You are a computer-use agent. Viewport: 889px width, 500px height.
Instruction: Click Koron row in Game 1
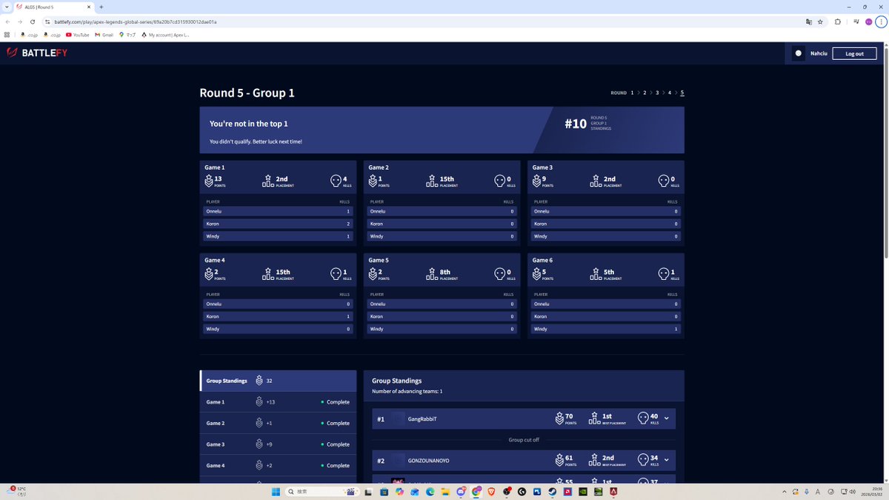(x=278, y=224)
